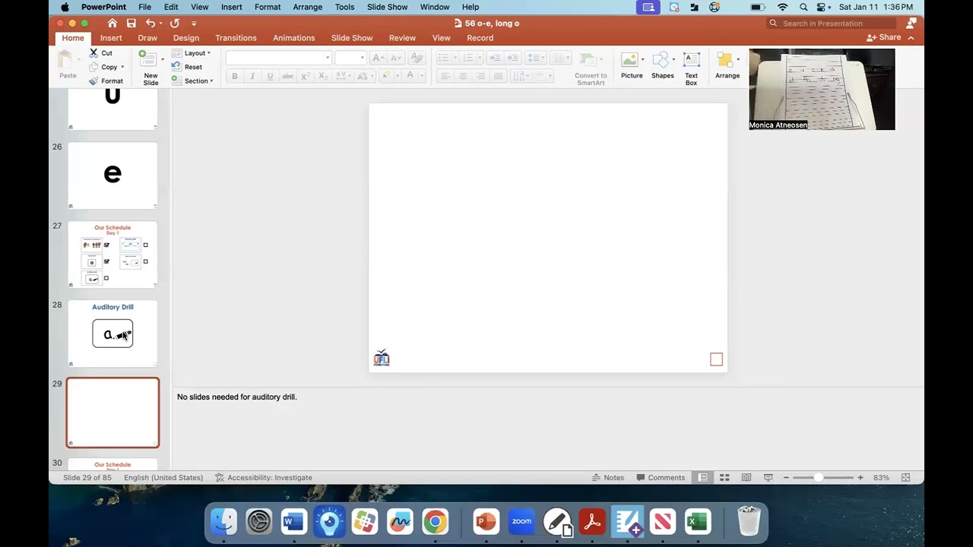Open Spotlight search in the menu bar

point(803,7)
